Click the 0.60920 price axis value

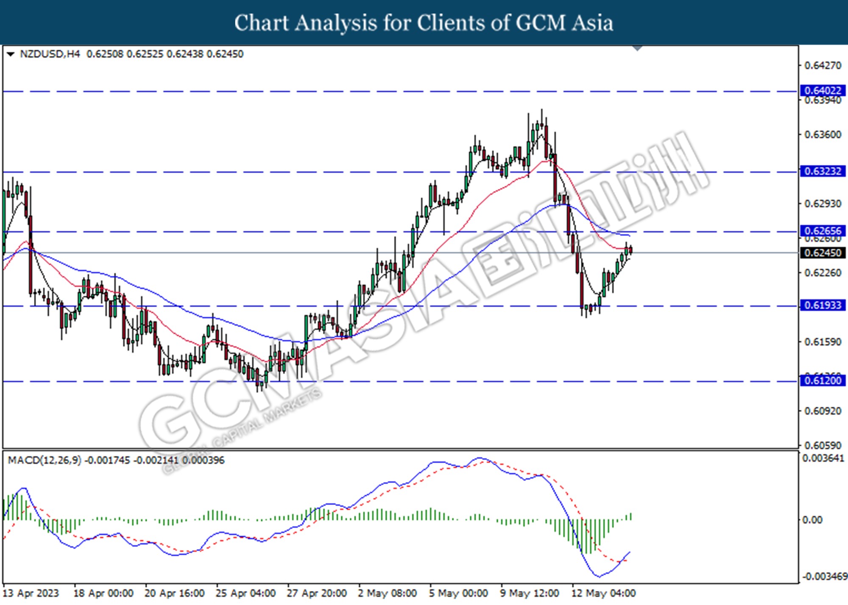pos(823,411)
